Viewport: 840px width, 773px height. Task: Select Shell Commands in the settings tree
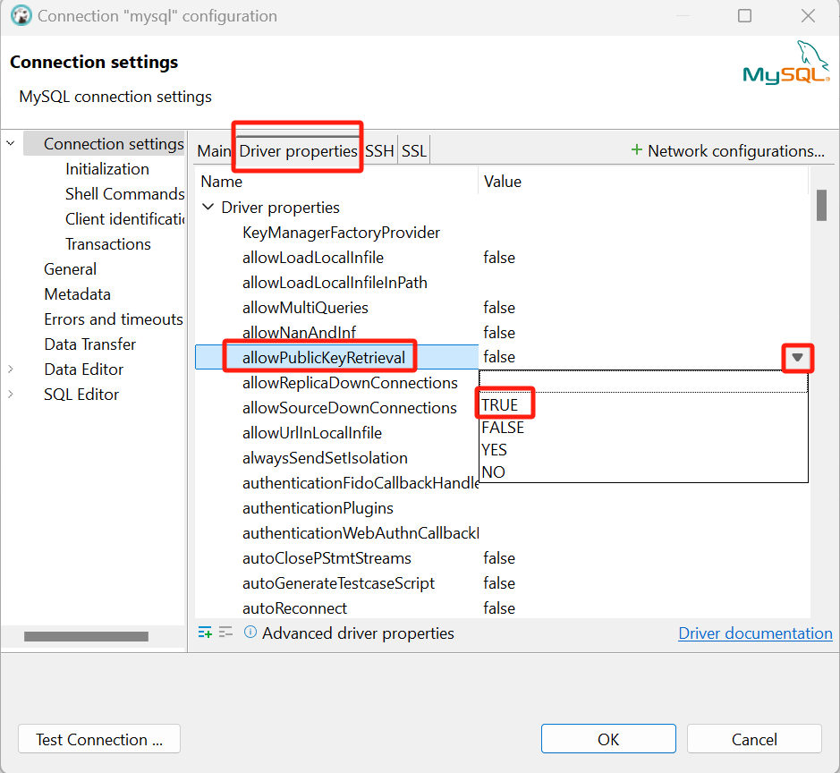coord(125,194)
